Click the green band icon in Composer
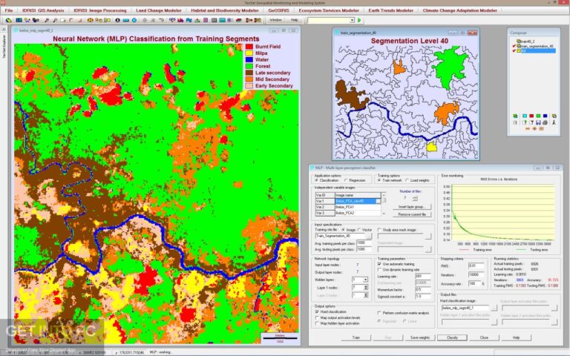Viewport: 570px width, 356px height. click(538, 116)
